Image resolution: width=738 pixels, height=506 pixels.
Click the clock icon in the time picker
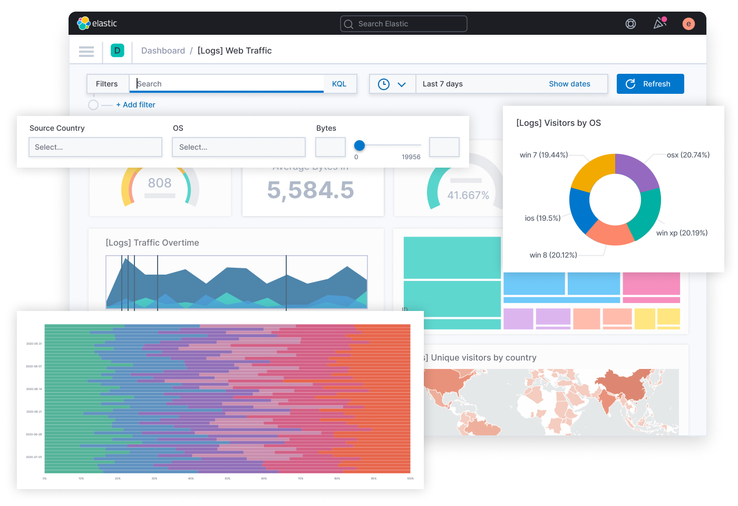[384, 84]
